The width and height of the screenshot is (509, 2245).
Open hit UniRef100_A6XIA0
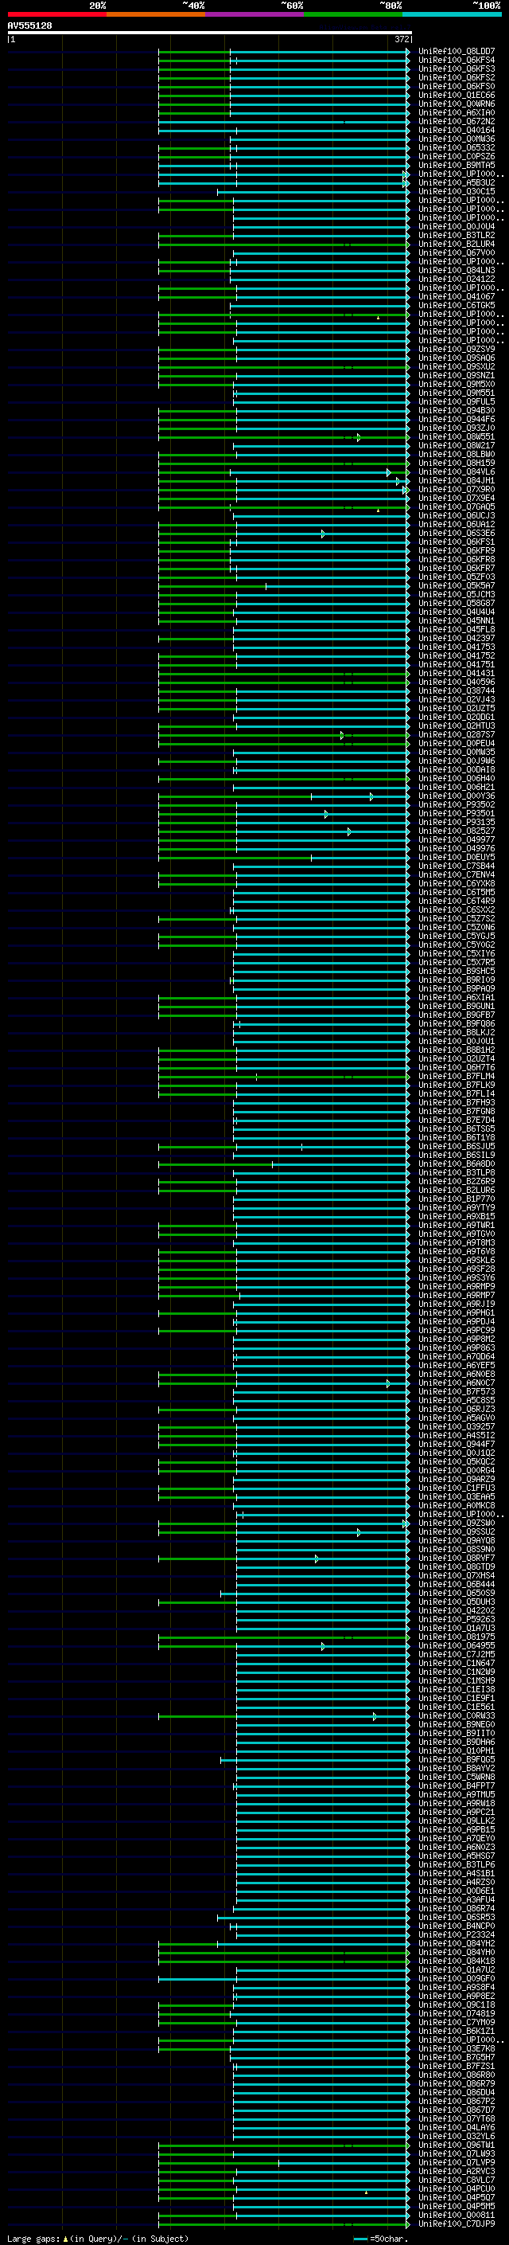click(457, 113)
